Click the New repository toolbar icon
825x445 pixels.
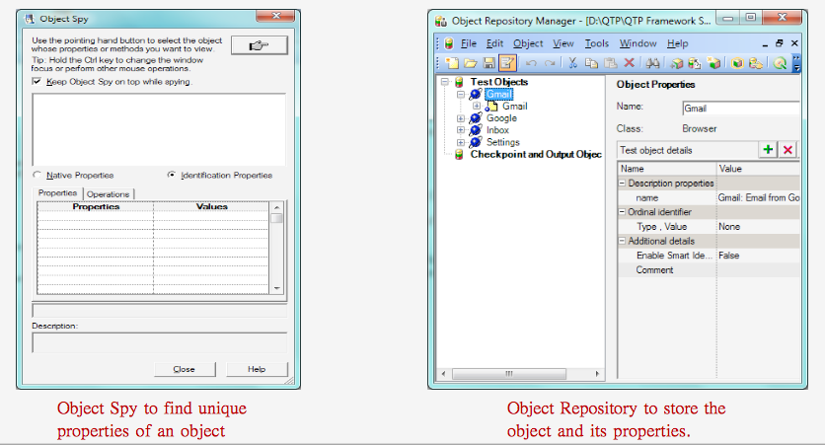[x=450, y=63]
